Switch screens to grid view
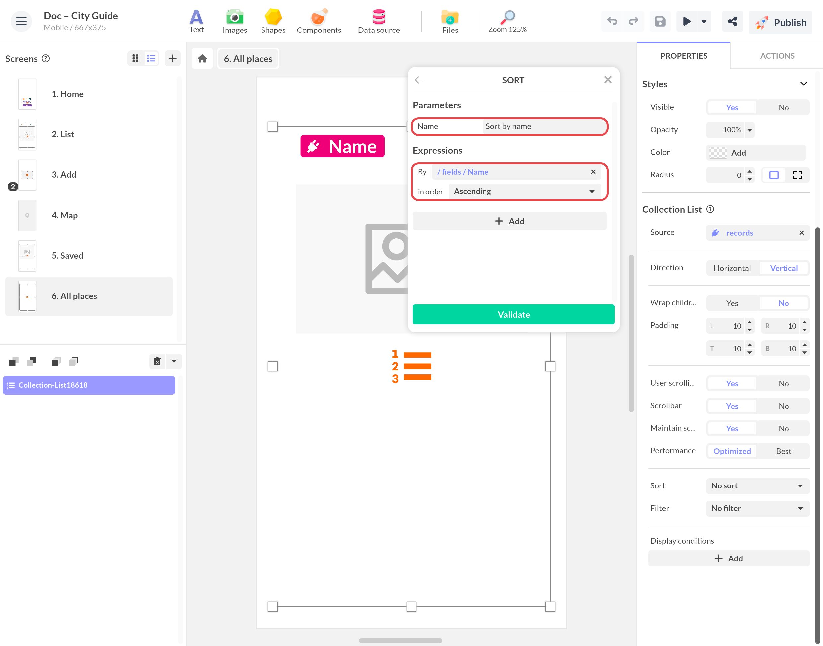The width and height of the screenshot is (823, 646). (135, 59)
